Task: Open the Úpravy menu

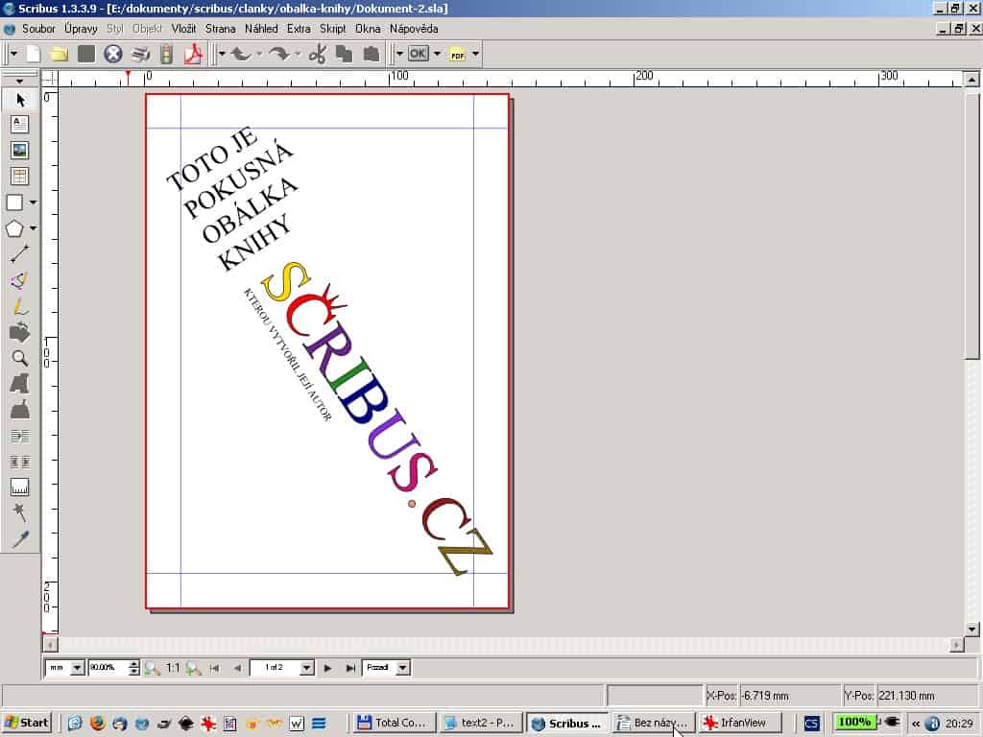Action: click(81, 29)
